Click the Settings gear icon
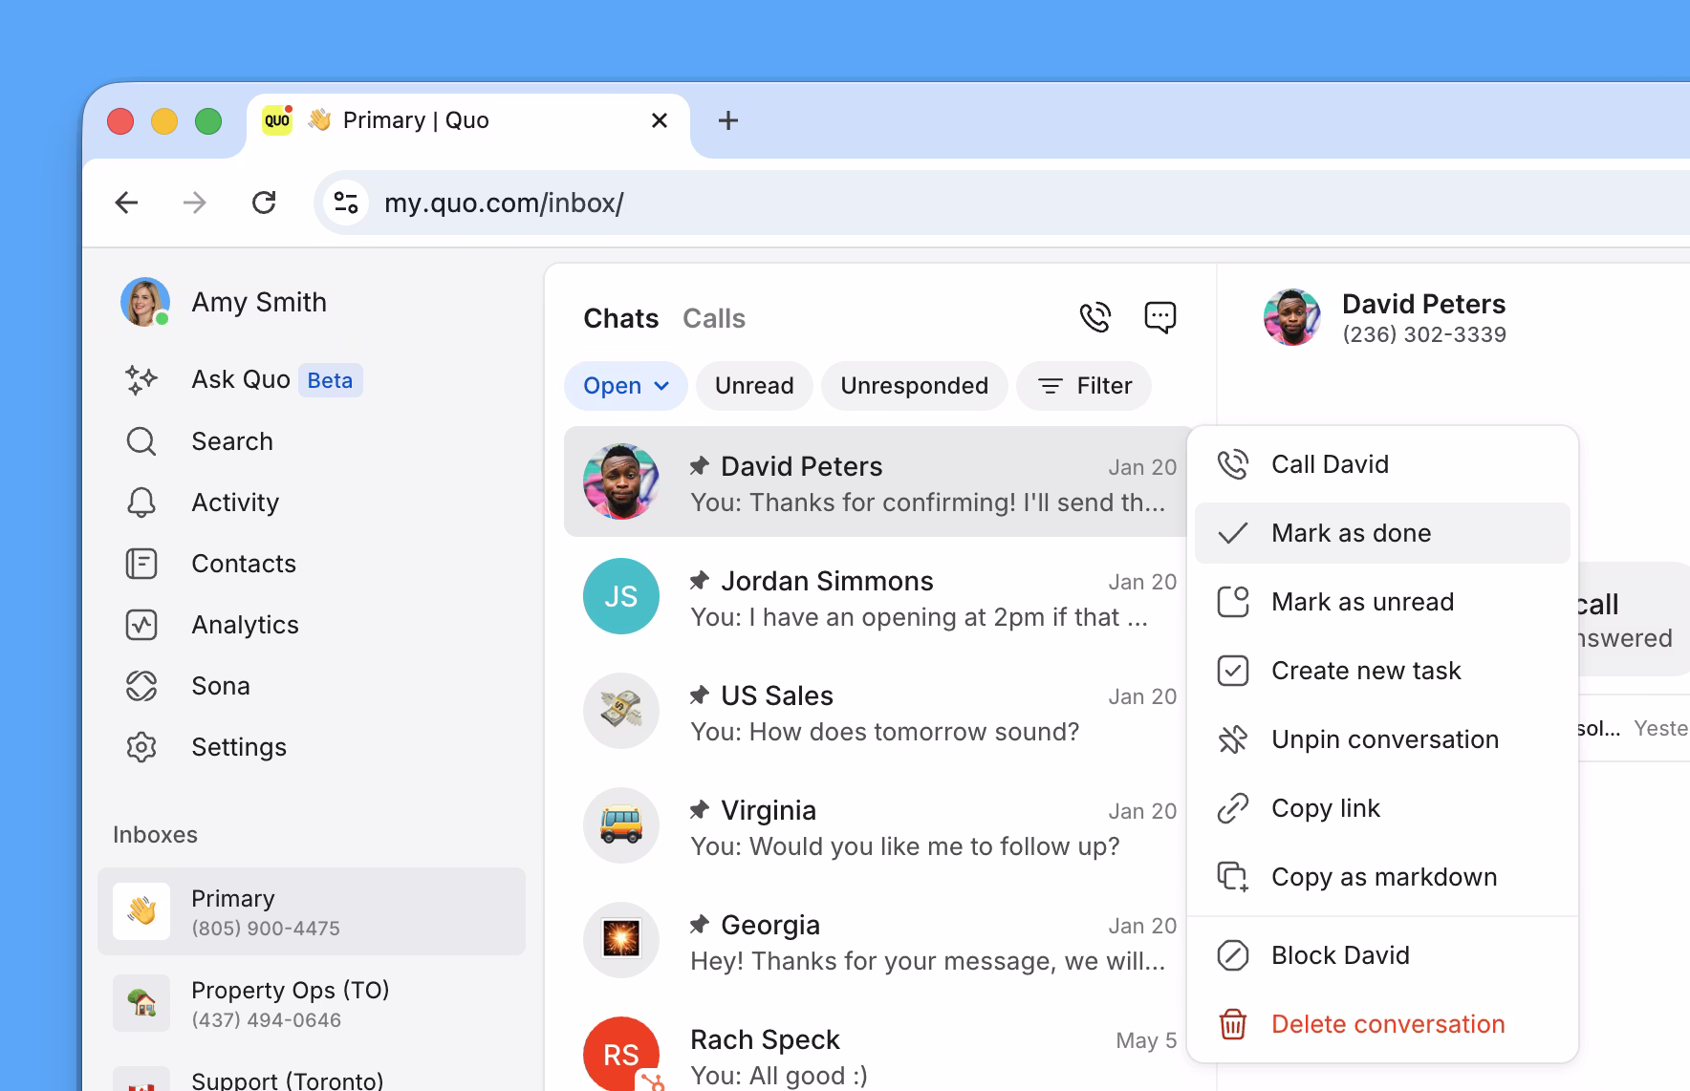The width and height of the screenshot is (1690, 1091). pos(141,747)
